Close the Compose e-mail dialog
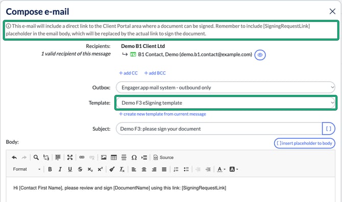 (332, 11)
